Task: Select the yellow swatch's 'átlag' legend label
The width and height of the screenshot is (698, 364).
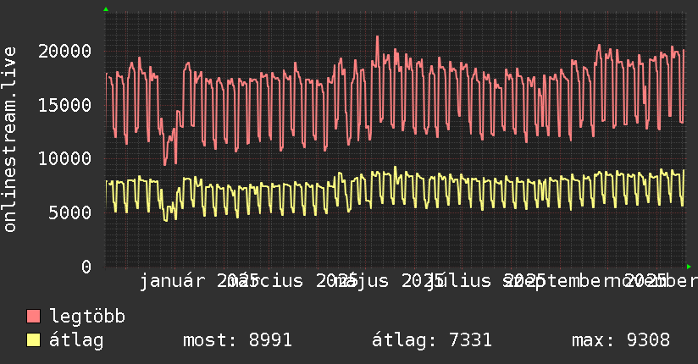Action: pos(76,340)
